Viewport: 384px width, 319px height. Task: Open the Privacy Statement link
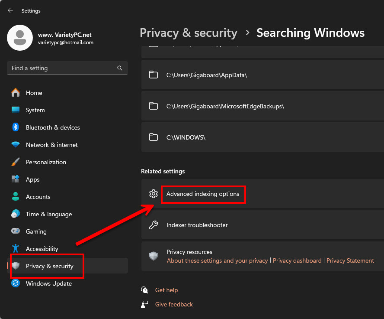click(350, 260)
